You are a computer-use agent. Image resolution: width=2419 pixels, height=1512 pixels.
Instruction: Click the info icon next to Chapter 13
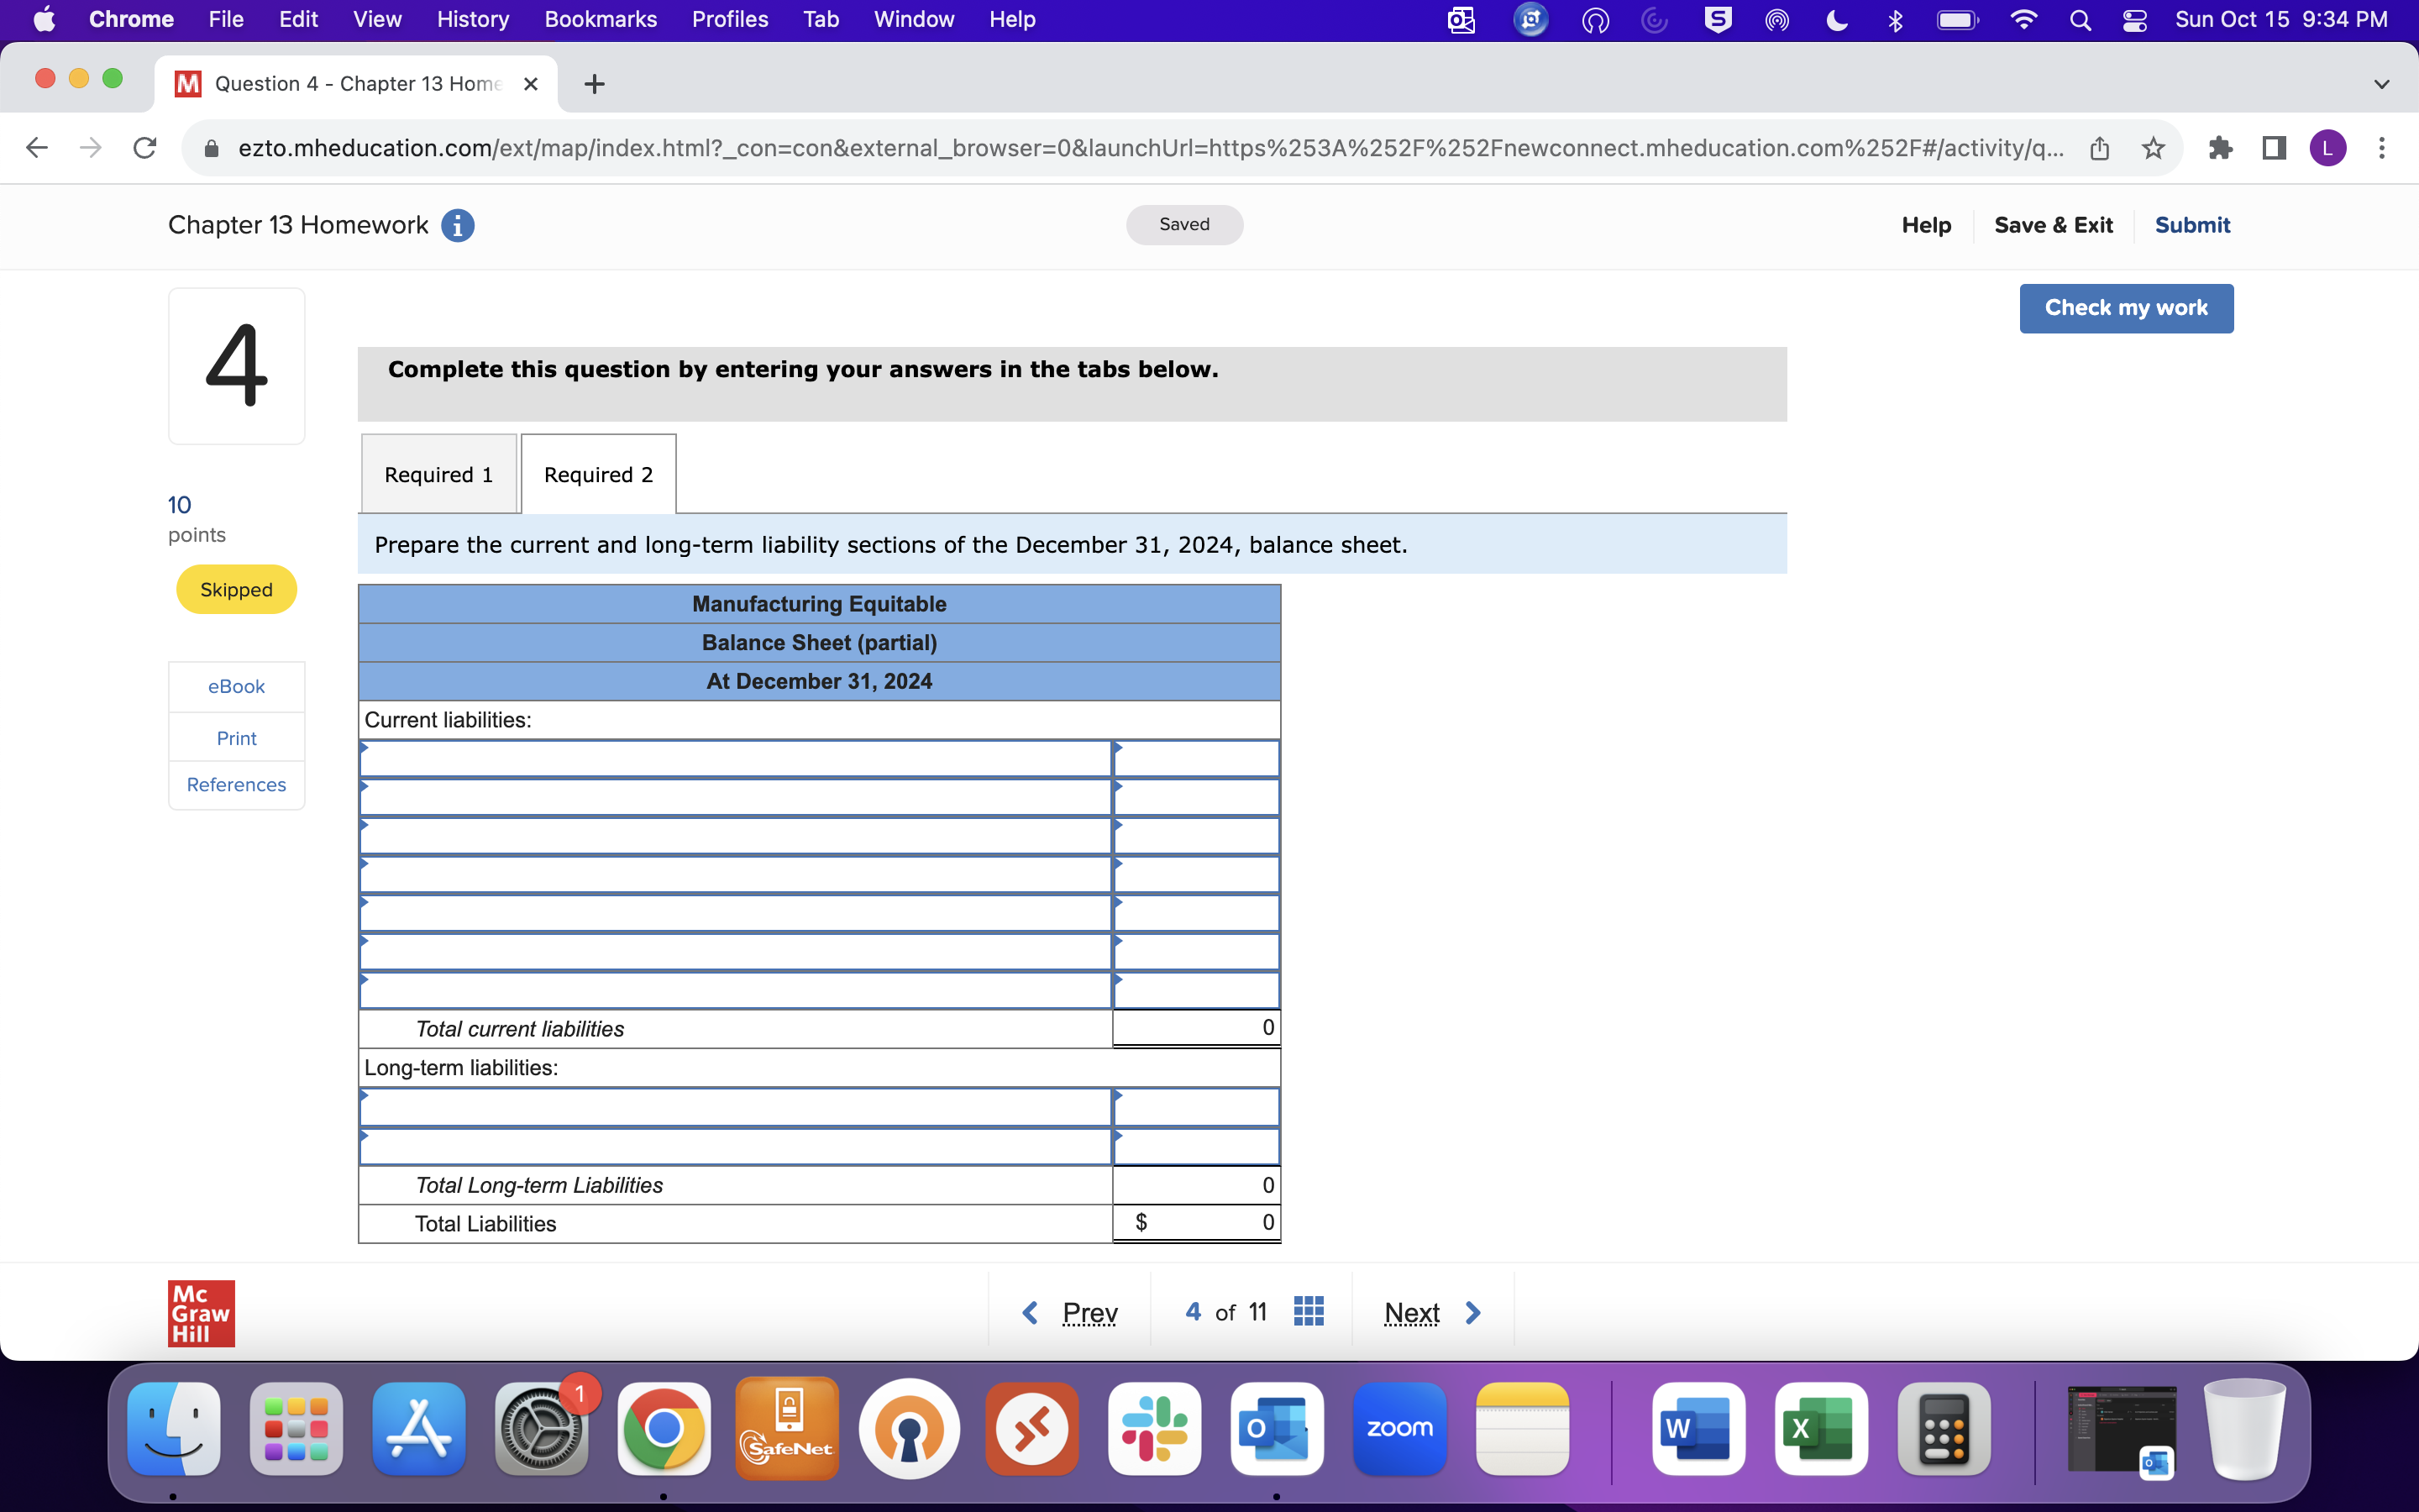click(x=459, y=223)
